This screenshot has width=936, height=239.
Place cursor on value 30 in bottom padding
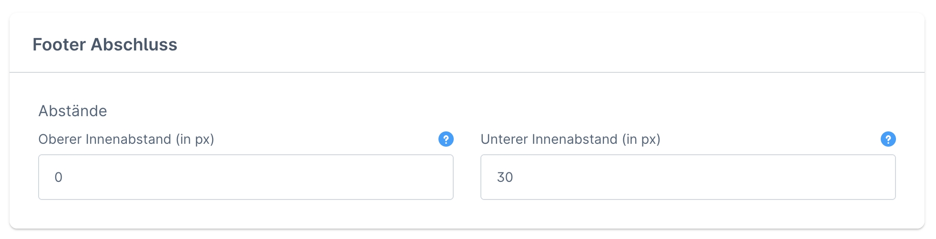click(505, 178)
